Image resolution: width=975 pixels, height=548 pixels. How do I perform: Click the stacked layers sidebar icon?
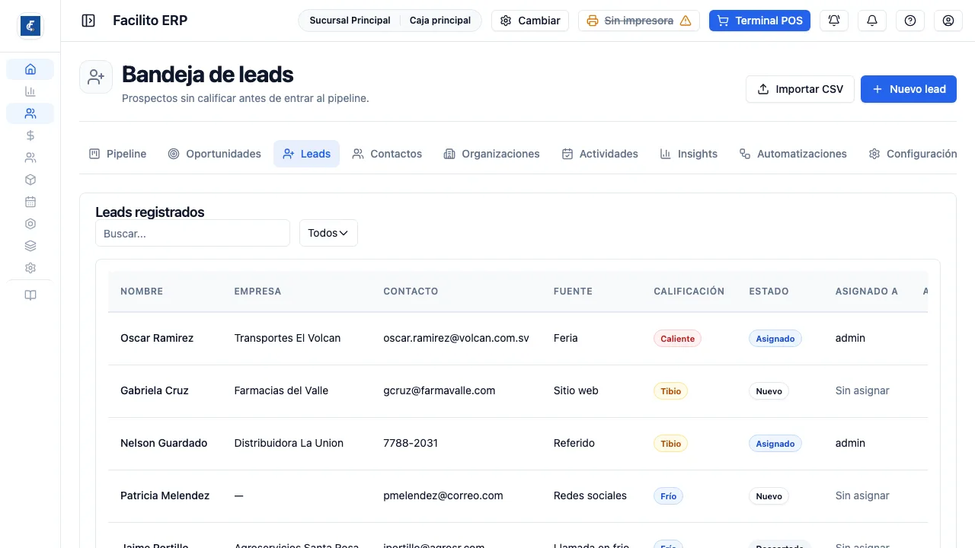click(x=30, y=246)
